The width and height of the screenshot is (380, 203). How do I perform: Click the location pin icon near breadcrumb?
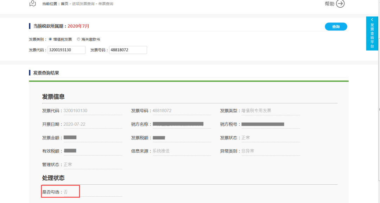tap(32, 4)
